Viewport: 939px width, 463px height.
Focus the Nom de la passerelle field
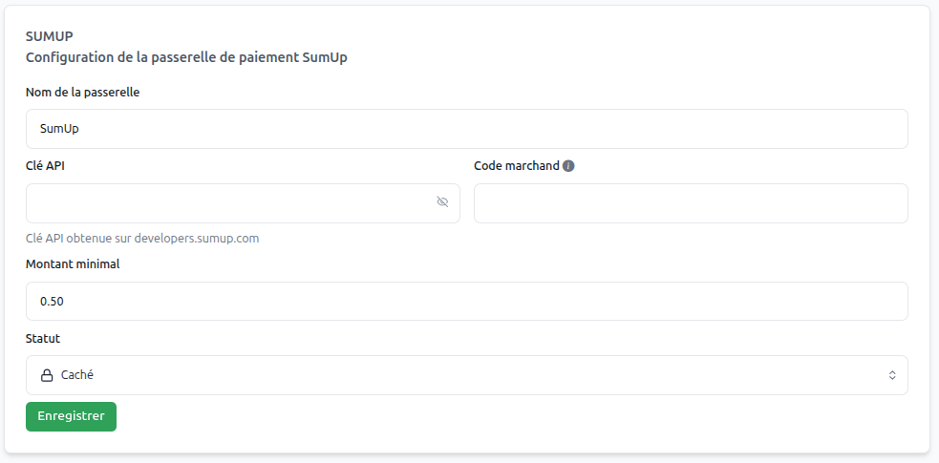[x=466, y=129]
